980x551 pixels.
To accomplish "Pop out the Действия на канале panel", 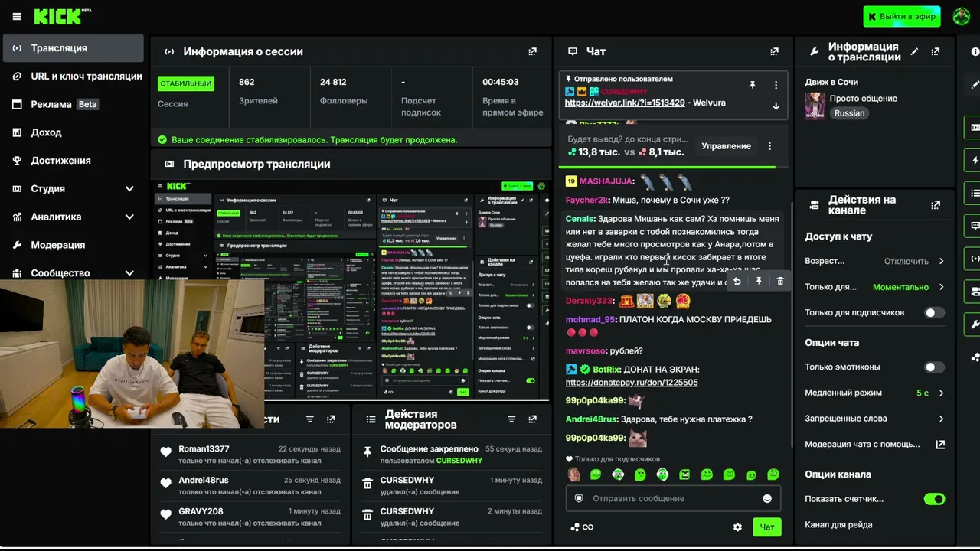I will (936, 204).
